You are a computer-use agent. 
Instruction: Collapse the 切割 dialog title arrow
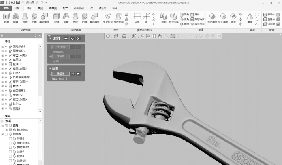(50, 38)
